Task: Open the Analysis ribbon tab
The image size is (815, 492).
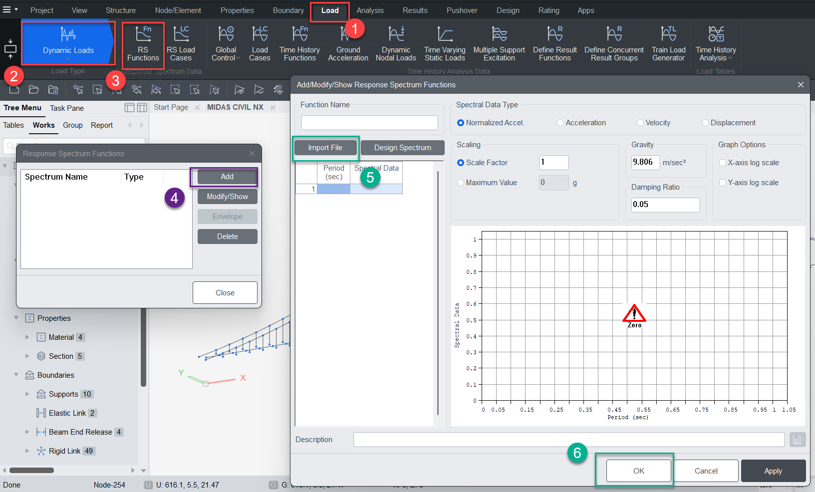Action: click(x=370, y=10)
